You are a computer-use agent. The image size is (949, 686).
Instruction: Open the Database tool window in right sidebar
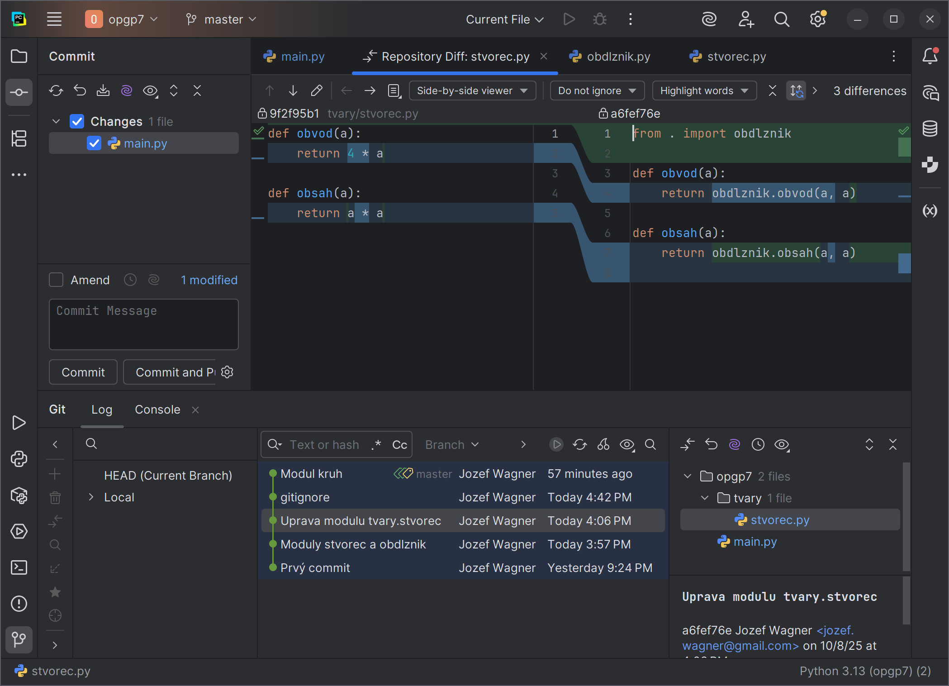(930, 129)
